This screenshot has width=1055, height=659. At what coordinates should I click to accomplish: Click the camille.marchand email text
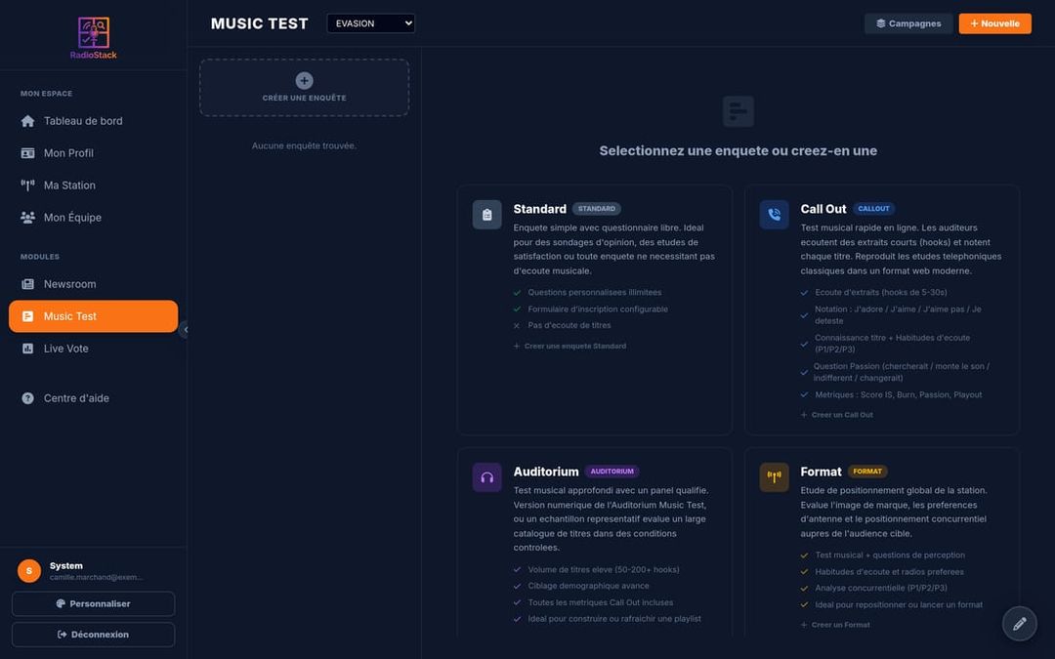[96, 577]
